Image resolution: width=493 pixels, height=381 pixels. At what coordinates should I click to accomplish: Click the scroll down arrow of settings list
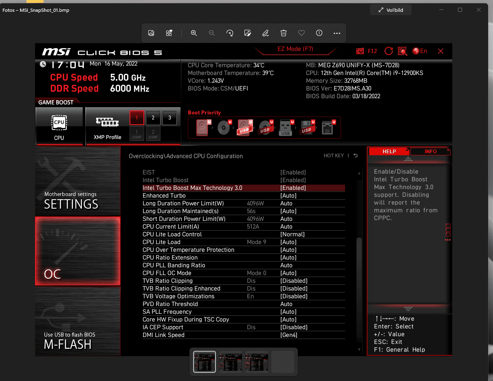(x=359, y=350)
